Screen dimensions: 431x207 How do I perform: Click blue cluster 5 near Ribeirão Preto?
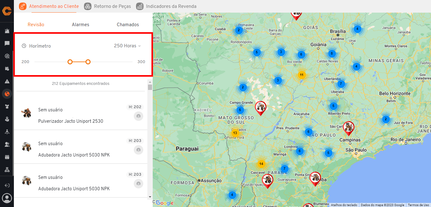pos(334,106)
